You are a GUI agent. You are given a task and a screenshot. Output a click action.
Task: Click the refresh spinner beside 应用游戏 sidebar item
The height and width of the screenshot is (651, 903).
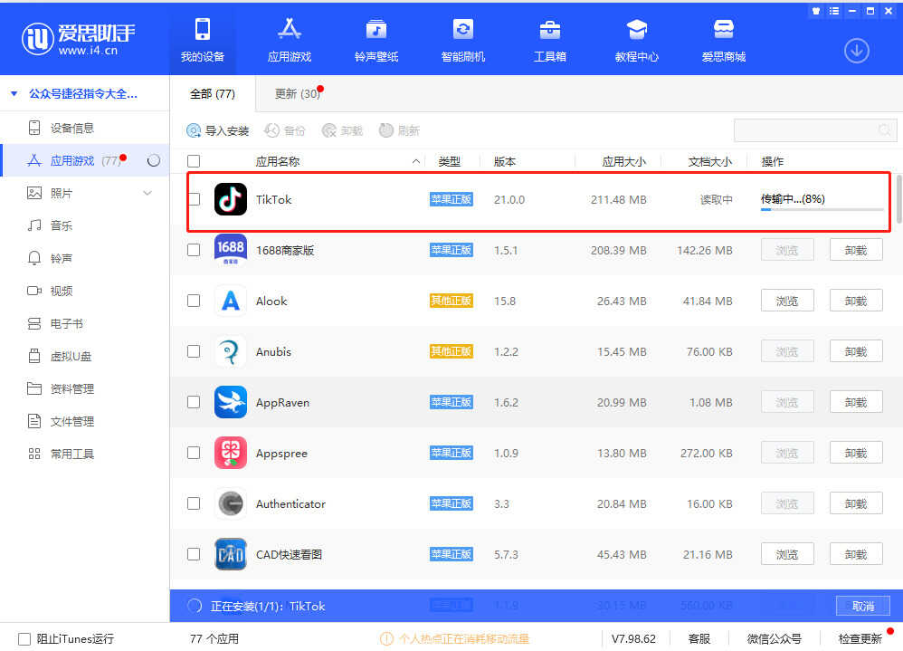153,161
